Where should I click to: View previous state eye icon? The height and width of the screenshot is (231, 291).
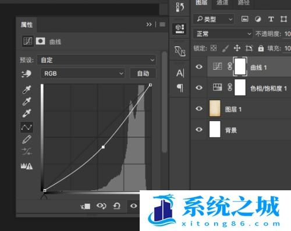click(x=101, y=206)
